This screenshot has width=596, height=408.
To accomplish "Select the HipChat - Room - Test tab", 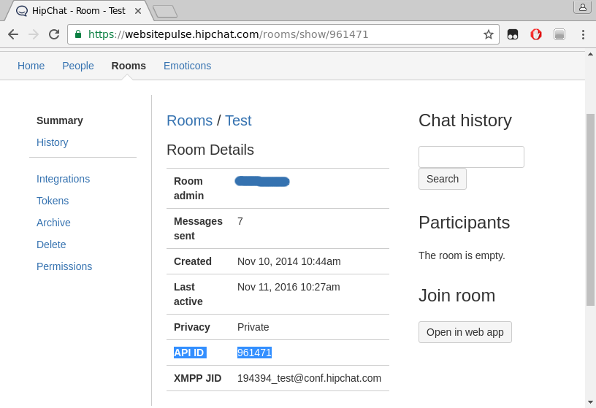I will (x=78, y=11).
